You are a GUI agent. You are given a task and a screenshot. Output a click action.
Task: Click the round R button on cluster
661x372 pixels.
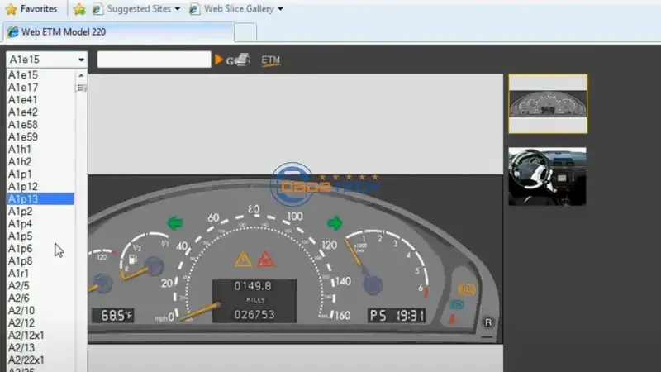point(488,322)
